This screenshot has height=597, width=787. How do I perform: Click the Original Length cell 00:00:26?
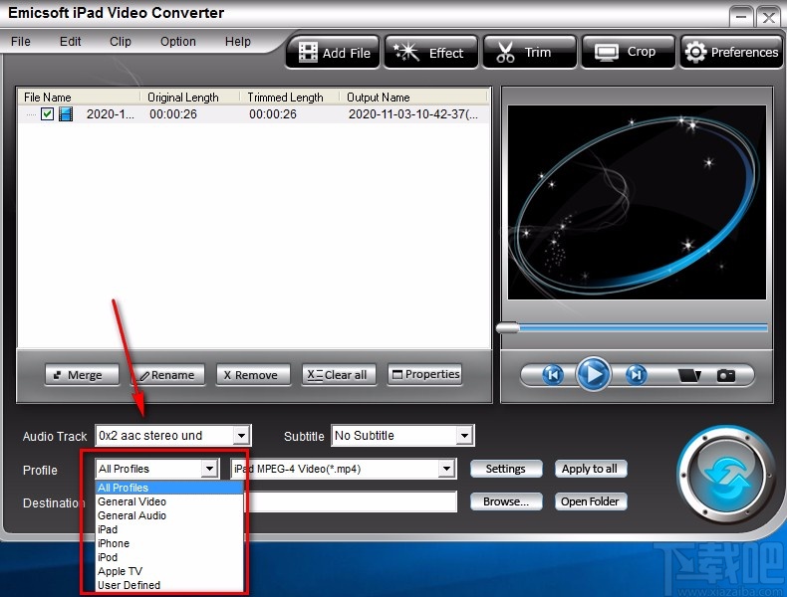(x=173, y=114)
